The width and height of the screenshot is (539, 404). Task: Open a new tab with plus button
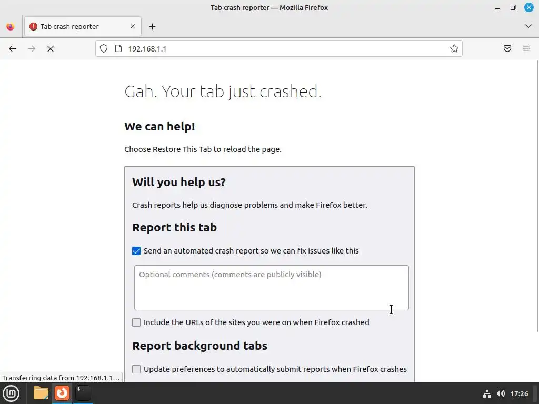coord(152,26)
